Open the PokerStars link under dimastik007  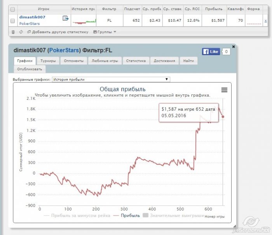30,24
